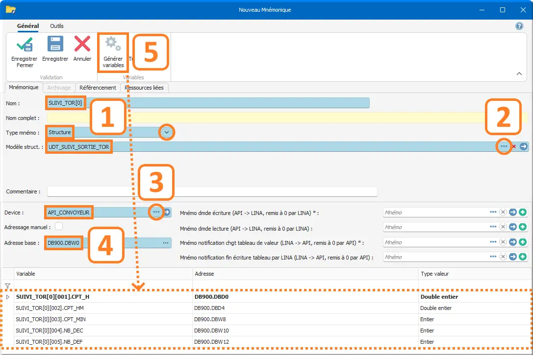This screenshot has width=533, height=355.
Task: Add Mnémo dmde écriture with the green plus
Action: [x=523, y=212]
